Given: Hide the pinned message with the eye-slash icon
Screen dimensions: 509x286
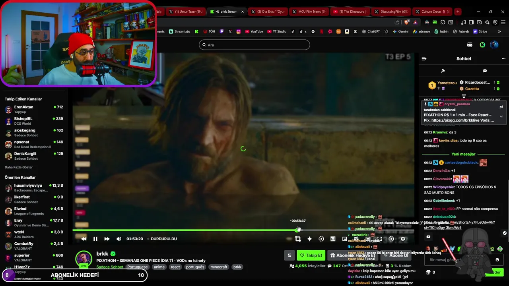Looking at the screenshot, I should tap(501, 107).
